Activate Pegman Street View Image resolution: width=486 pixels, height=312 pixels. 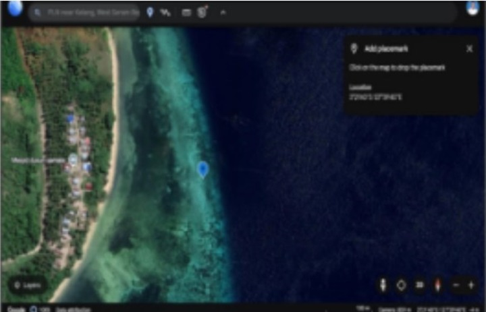pyautogui.click(x=382, y=285)
